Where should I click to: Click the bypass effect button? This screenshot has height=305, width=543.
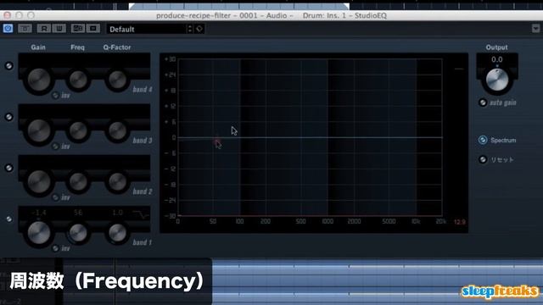tap(25, 28)
